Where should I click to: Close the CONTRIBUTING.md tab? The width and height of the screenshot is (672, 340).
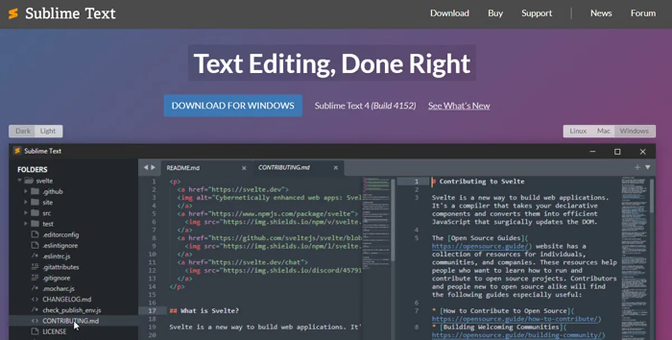[x=336, y=168]
